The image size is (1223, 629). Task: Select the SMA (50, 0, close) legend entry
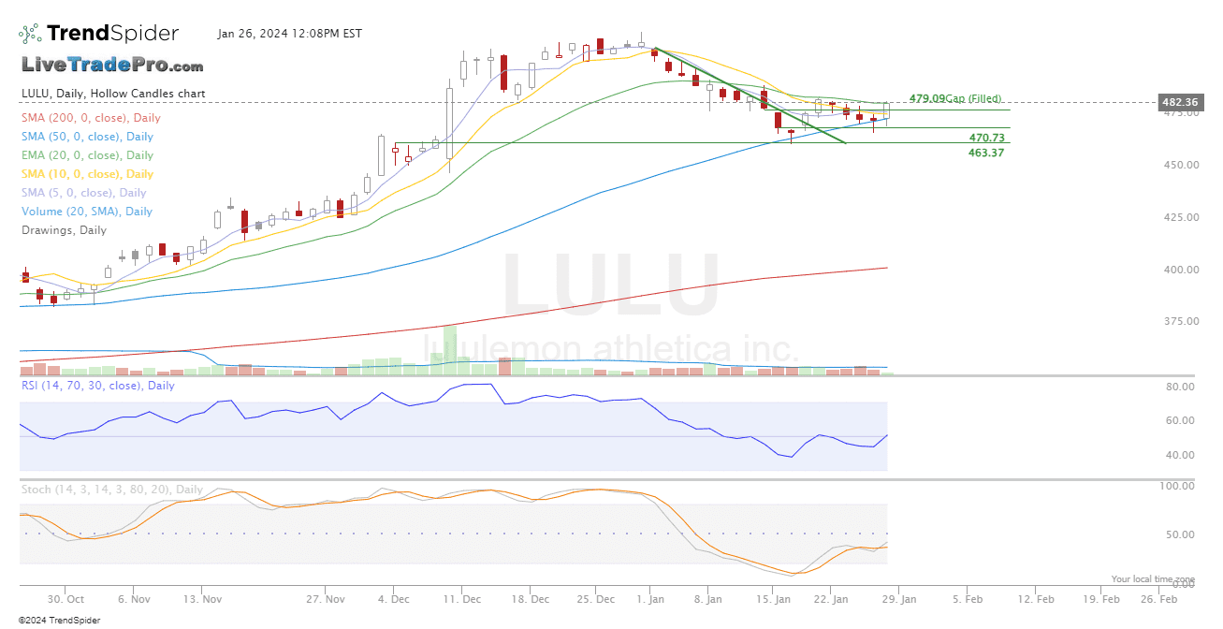pyautogui.click(x=87, y=137)
